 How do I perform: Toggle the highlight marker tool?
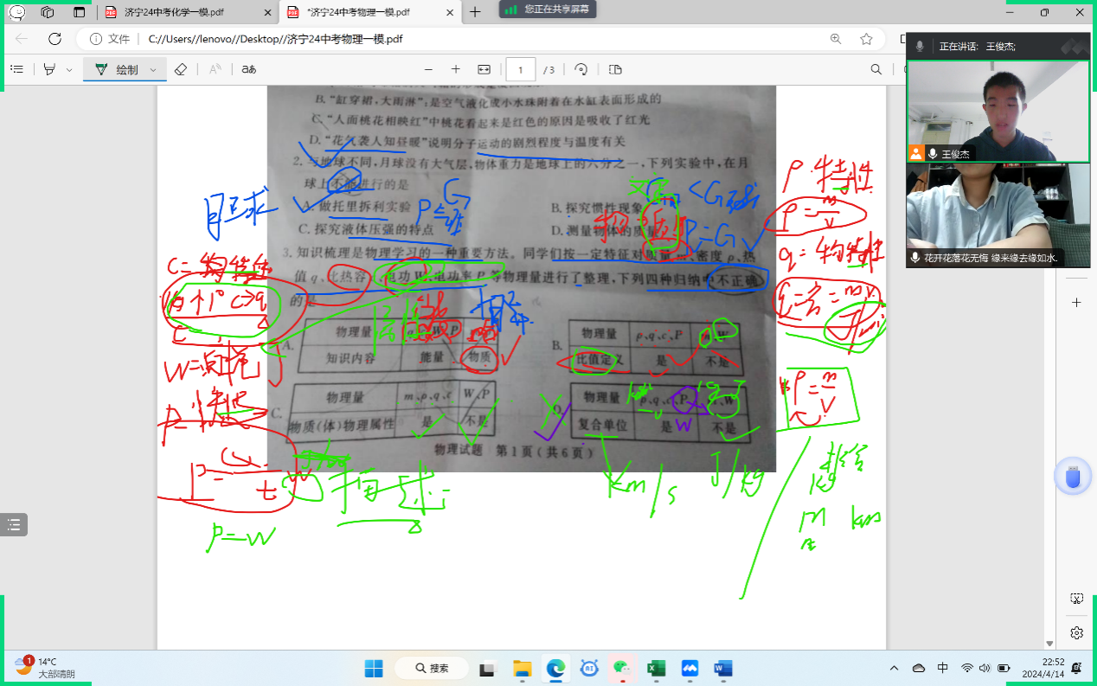(49, 69)
